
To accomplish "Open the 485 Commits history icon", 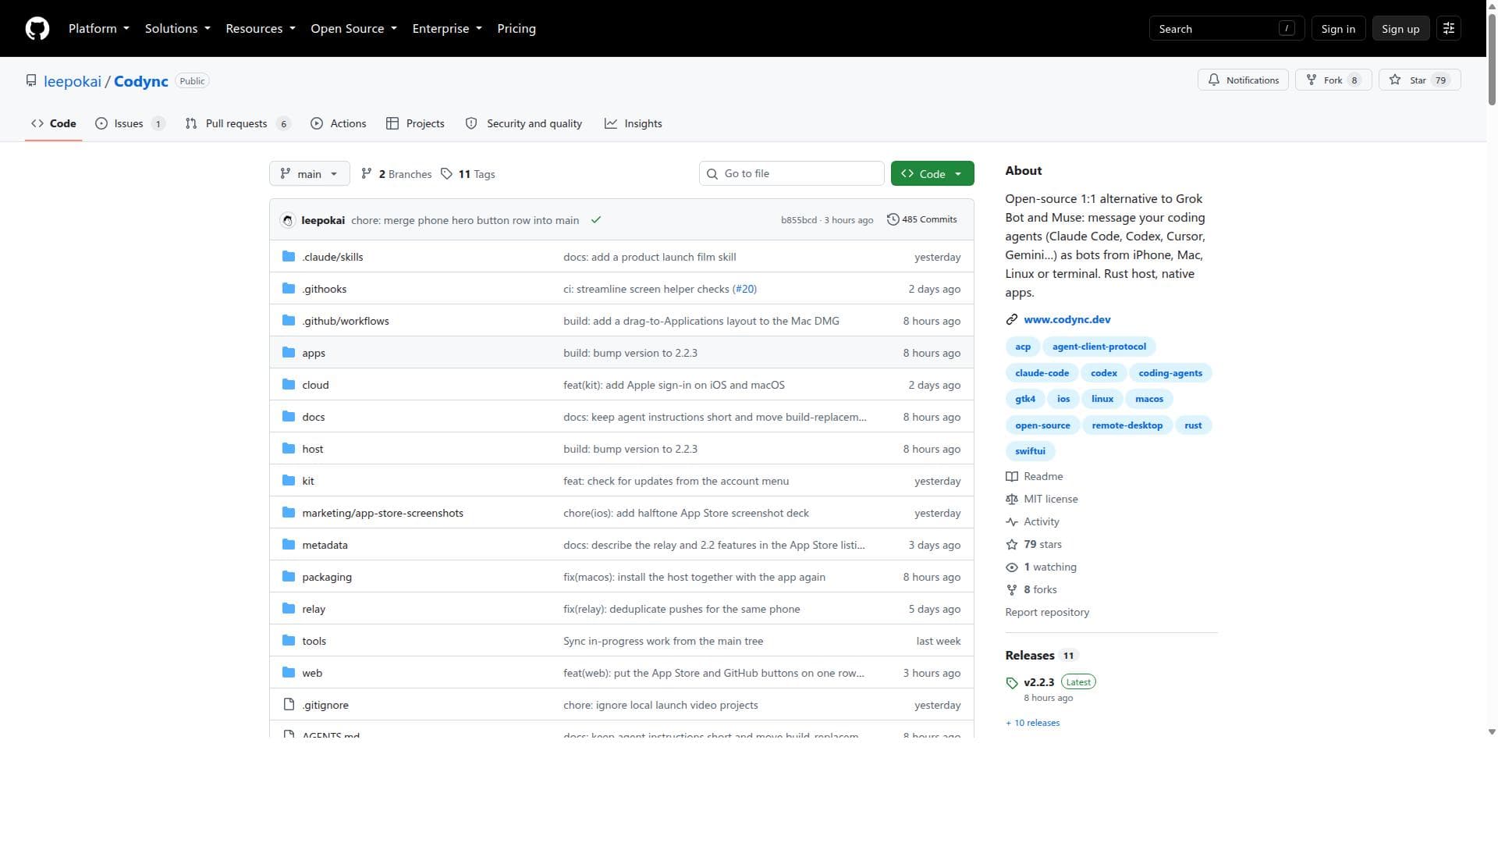I will tap(893, 220).
